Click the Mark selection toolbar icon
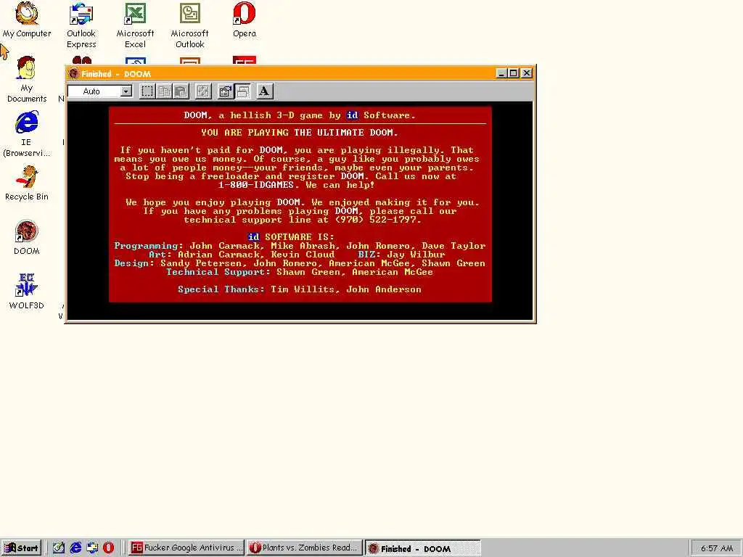This screenshot has height=557, width=743. [x=147, y=91]
